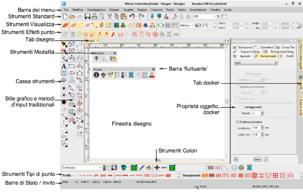Click the paint bucket apply color icon
This screenshot has width=303, height=196.
[x=149, y=168]
